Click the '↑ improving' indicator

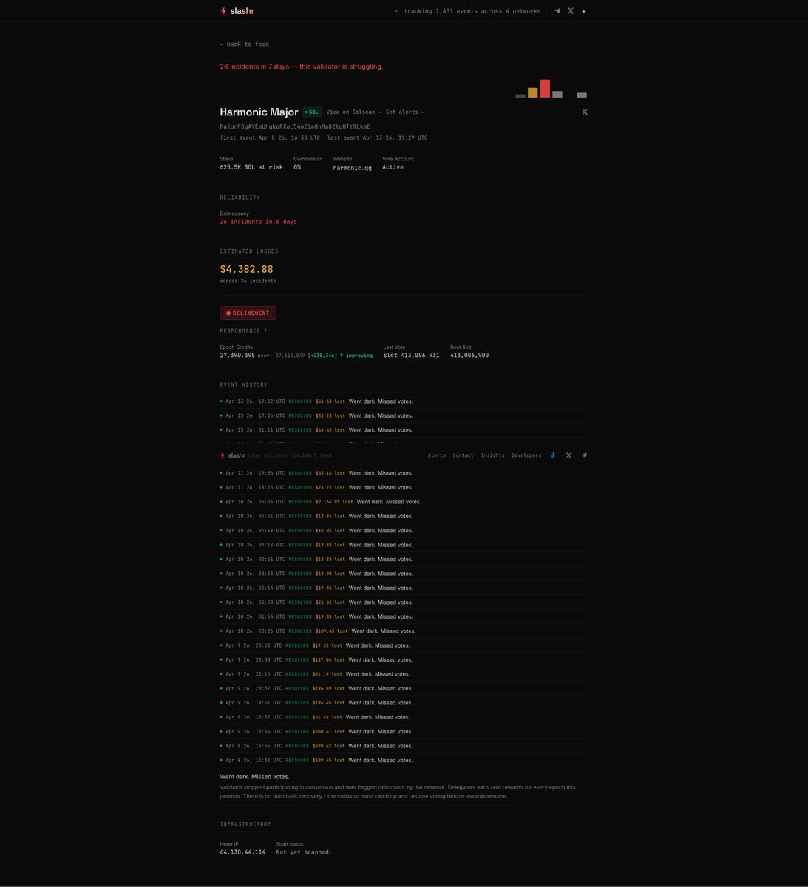356,356
